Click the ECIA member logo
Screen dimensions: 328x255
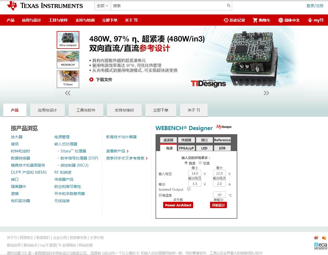point(321,246)
